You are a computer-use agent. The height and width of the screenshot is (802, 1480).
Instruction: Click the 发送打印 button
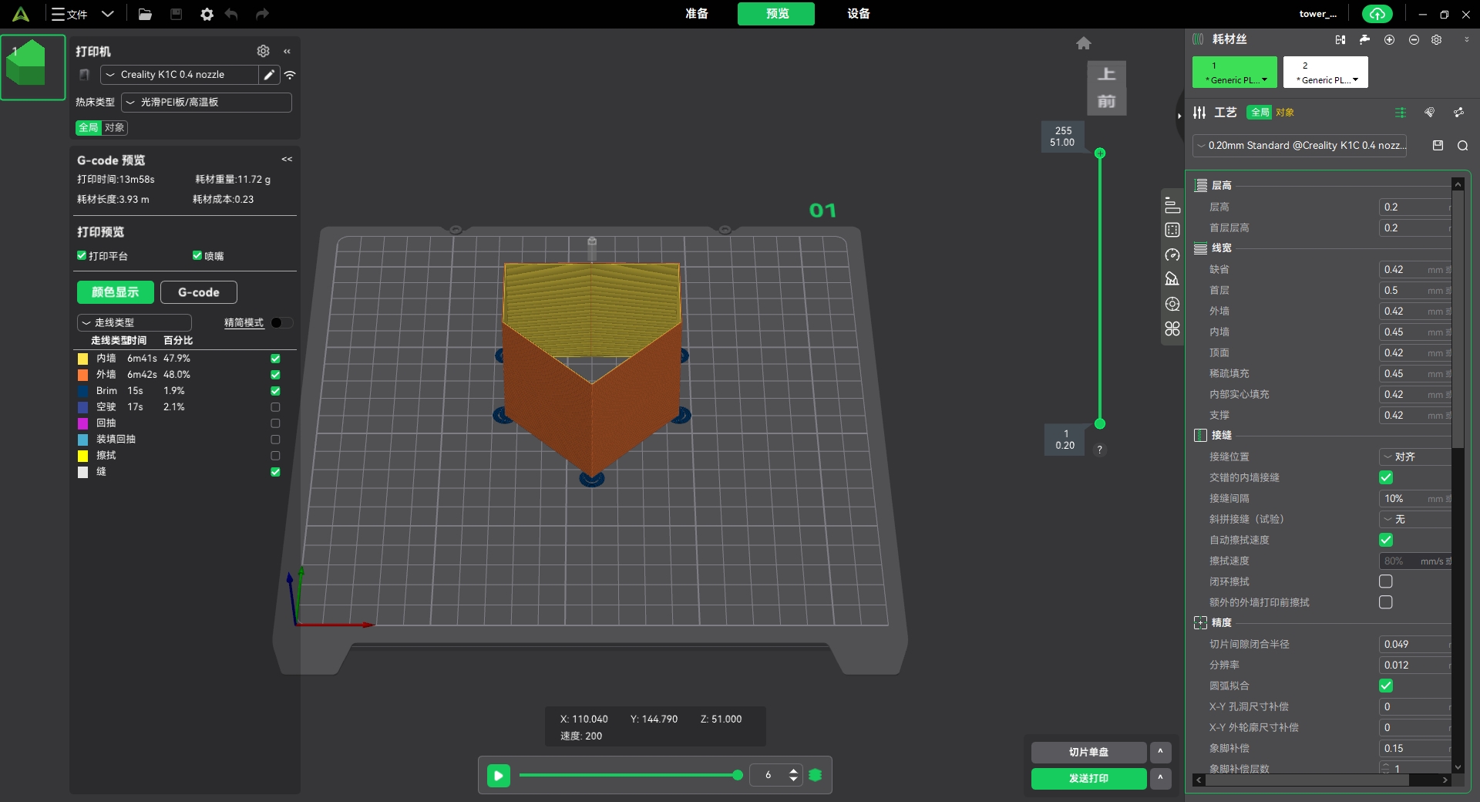tap(1088, 778)
